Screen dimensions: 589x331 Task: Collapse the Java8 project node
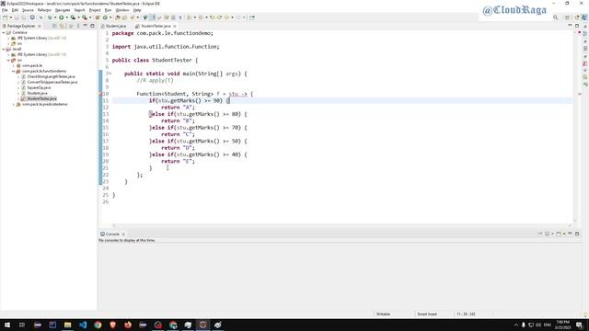point(4,49)
